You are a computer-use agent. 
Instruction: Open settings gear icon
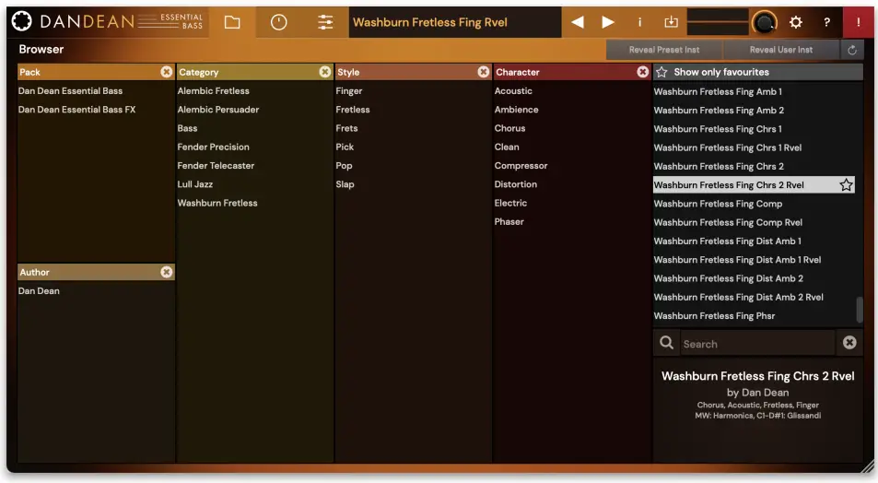796,22
